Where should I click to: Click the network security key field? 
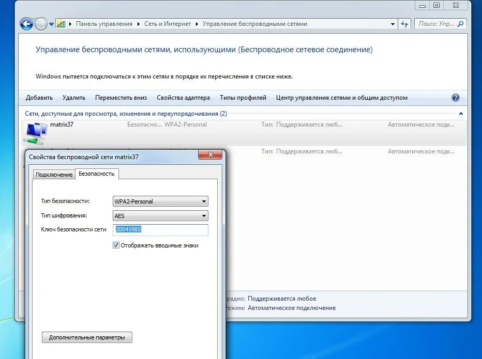(160, 230)
